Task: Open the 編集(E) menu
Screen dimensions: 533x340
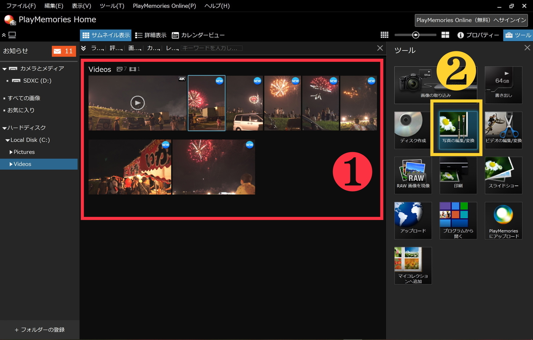Action: pyautogui.click(x=54, y=6)
